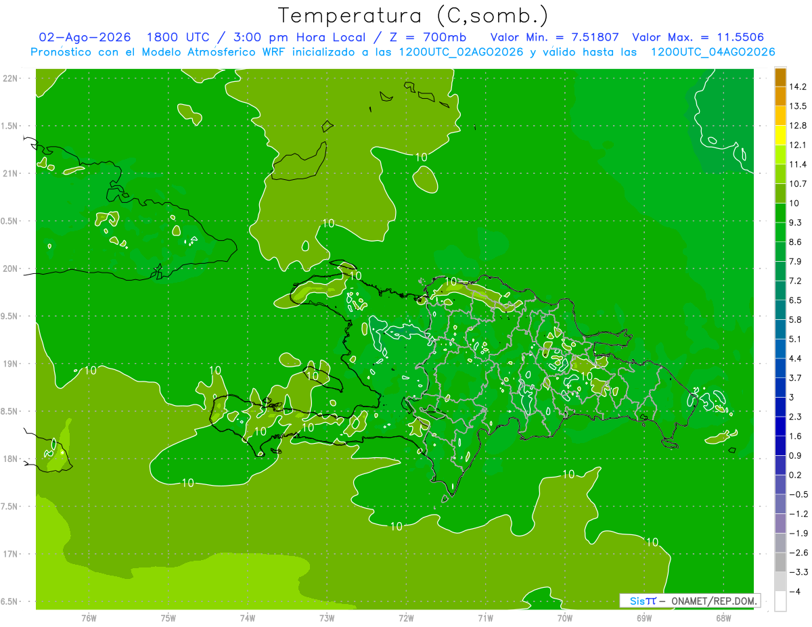Click the '-4' colorbar value
The height and width of the screenshot is (627, 812).
point(795,592)
